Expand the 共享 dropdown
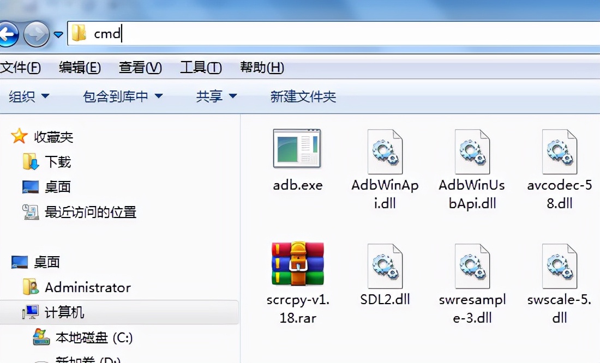Screen dimensions: 600x363 click(x=216, y=96)
